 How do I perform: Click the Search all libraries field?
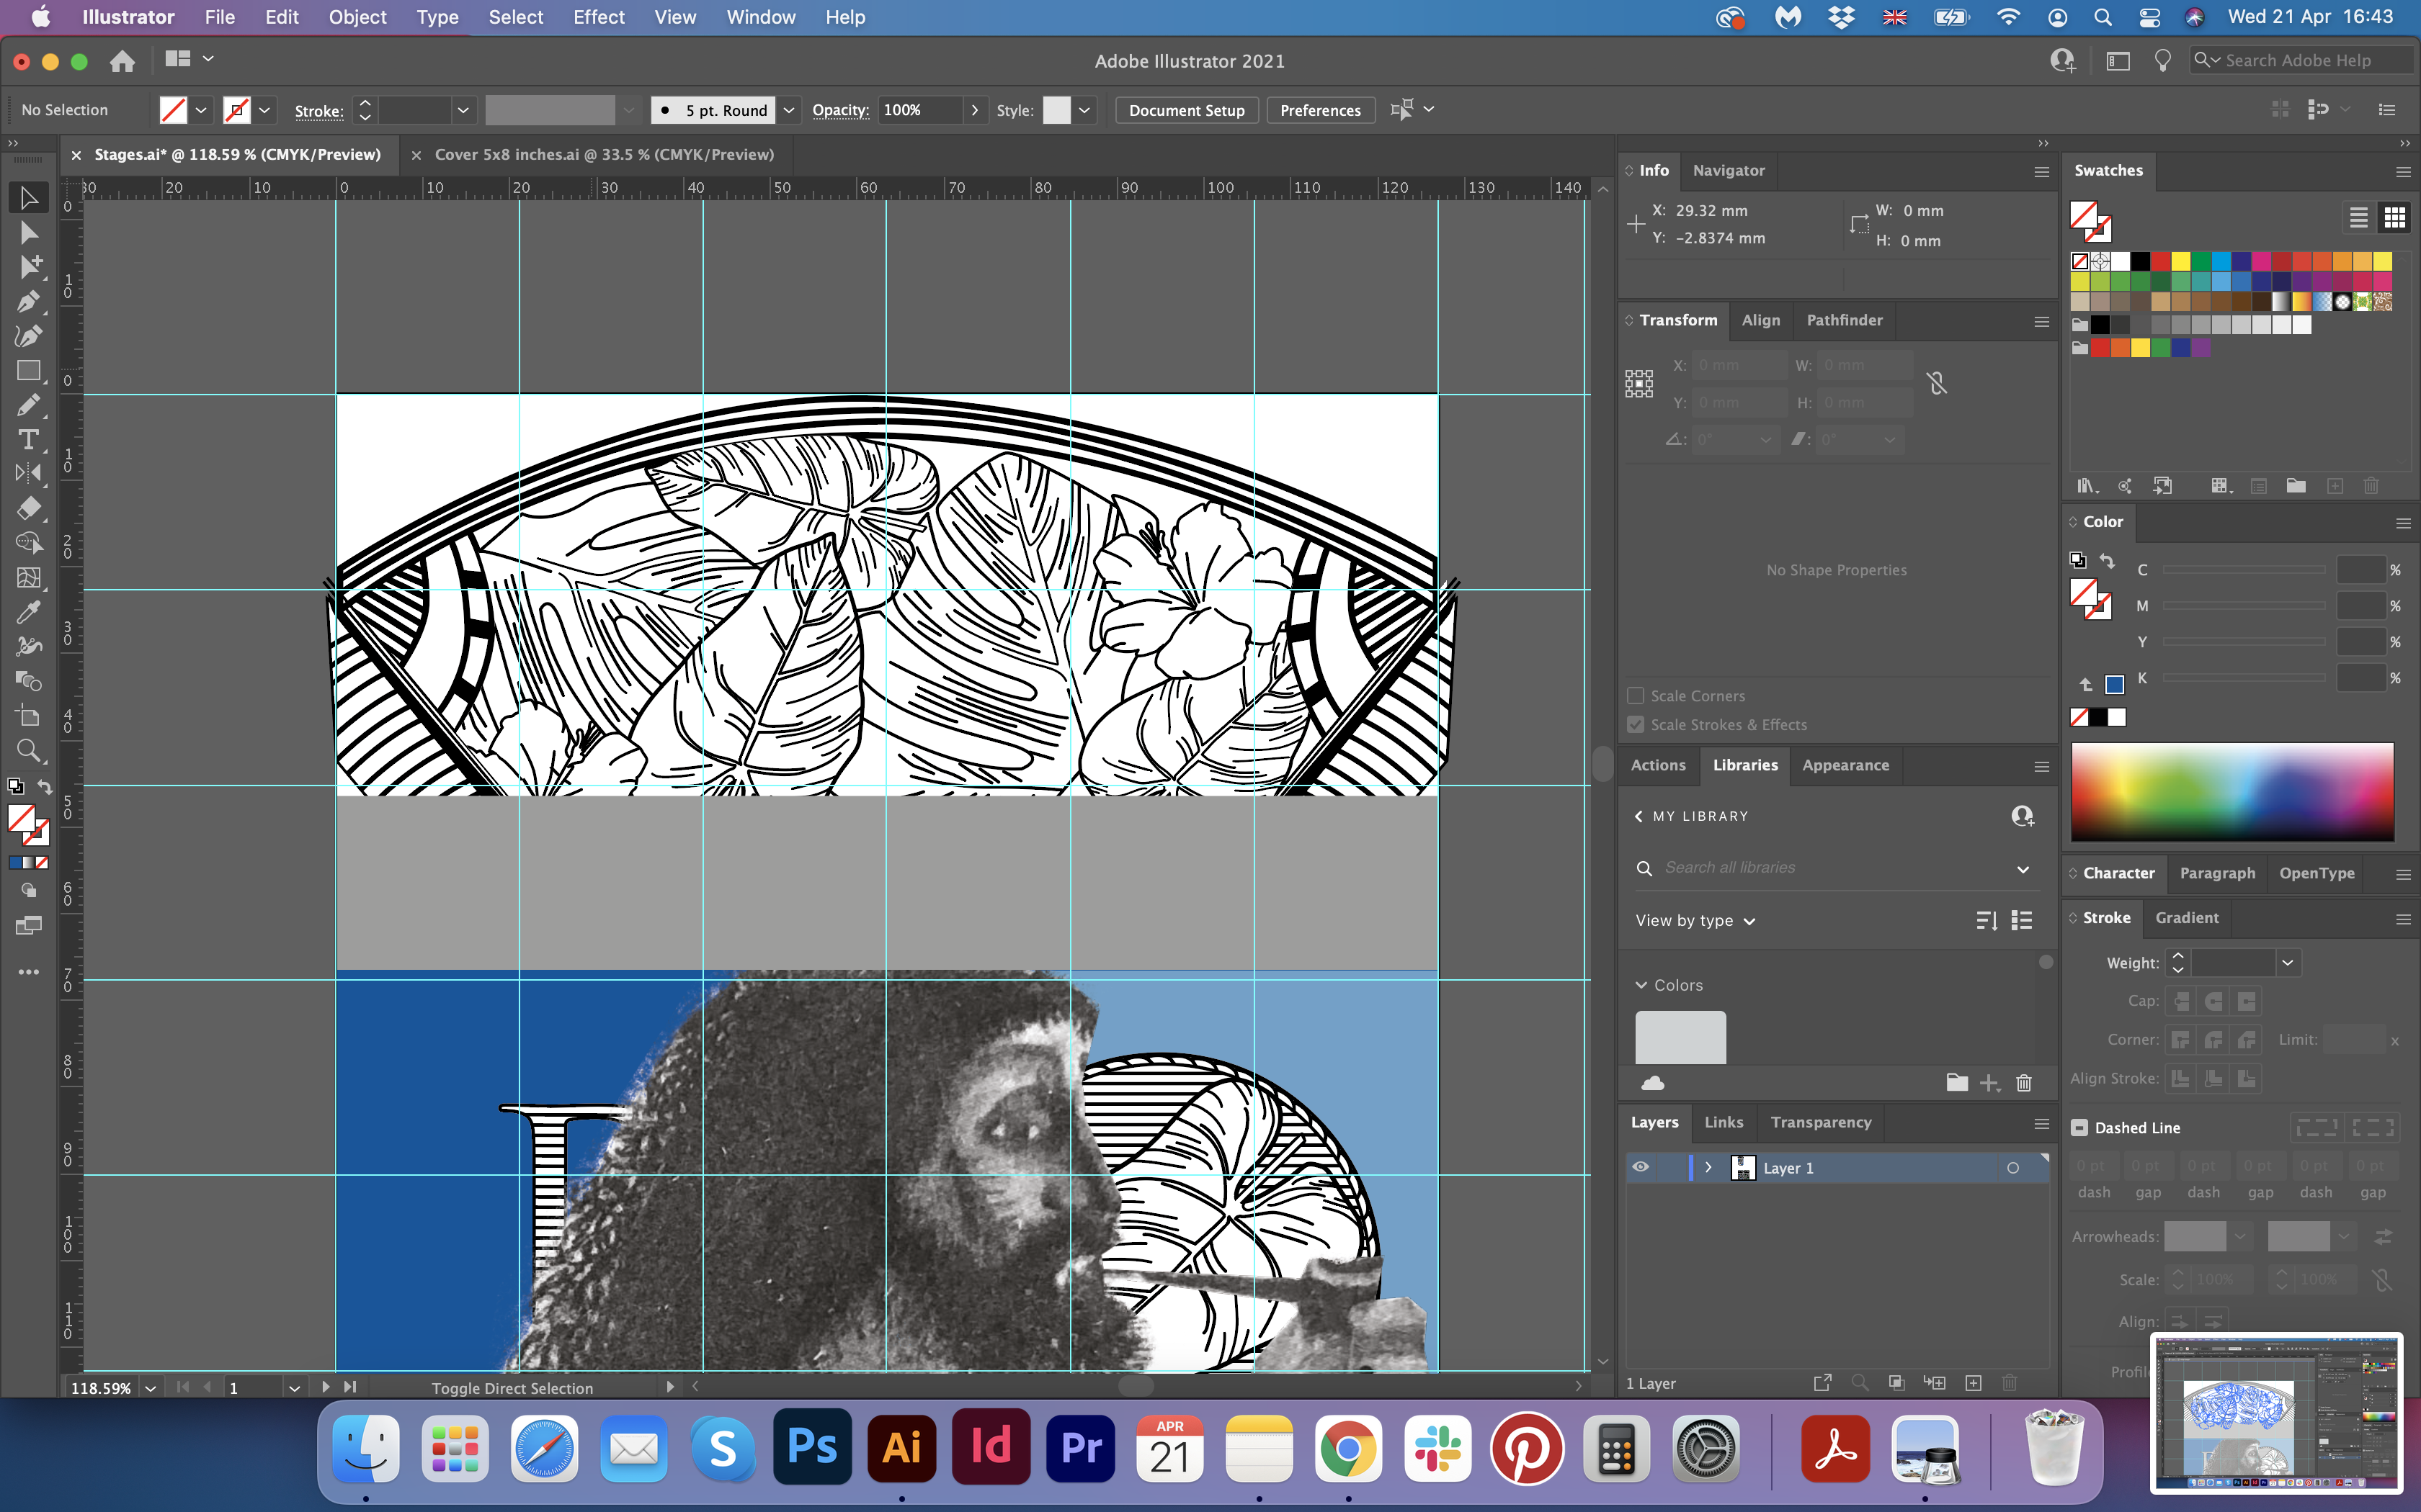1831,868
